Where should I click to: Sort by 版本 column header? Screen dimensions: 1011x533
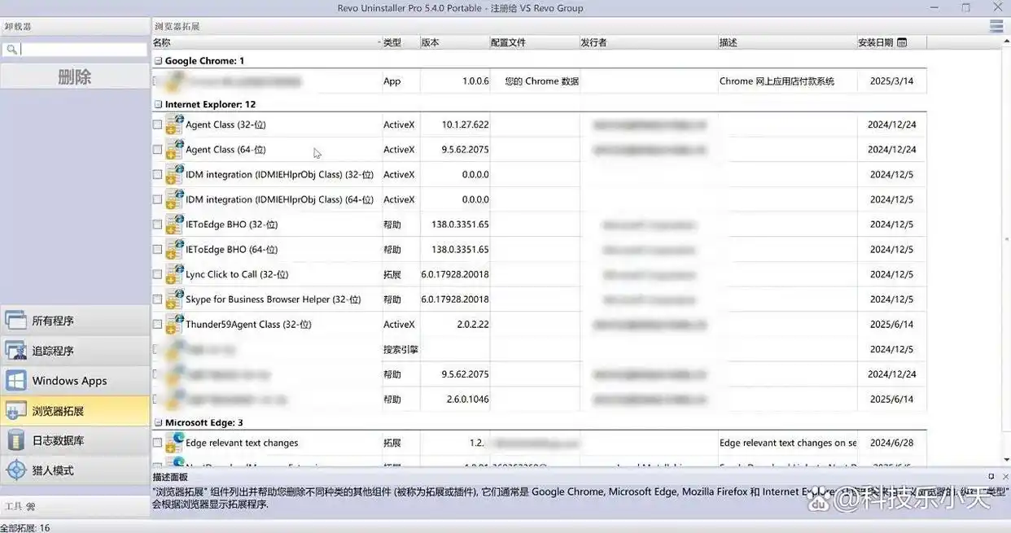[x=454, y=42]
